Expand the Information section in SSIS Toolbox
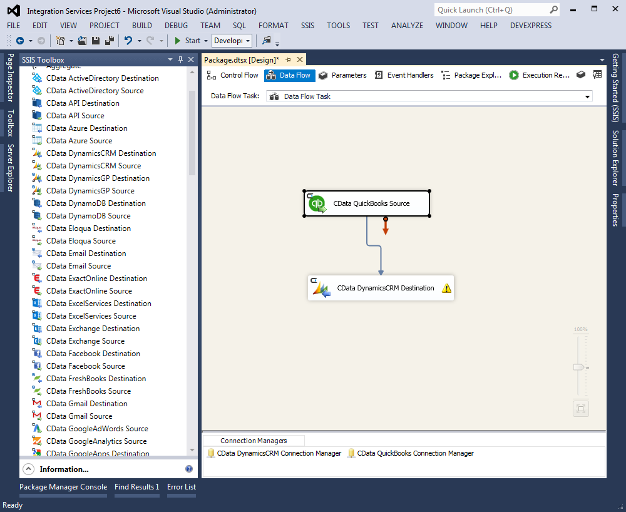 pyautogui.click(x=28, y=469)
